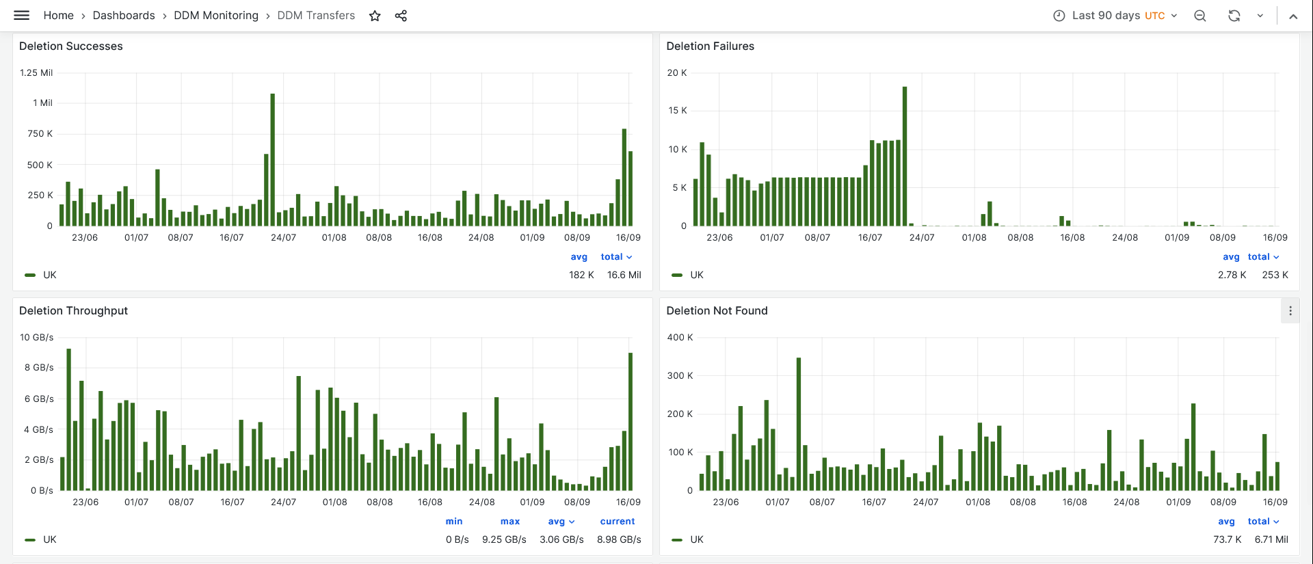The width and height of the screenshot is (1313, 564).
Task: Open the hamburger navigation menu
Action: (x=22, y=15)
